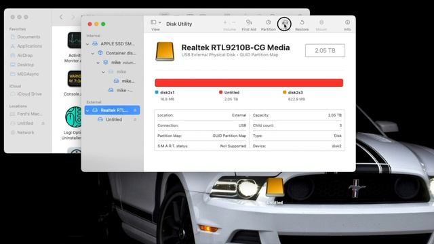The height and width of the screenshot is (244, 434).
Task: Go back in Finder window
Action: coord(61,17)
